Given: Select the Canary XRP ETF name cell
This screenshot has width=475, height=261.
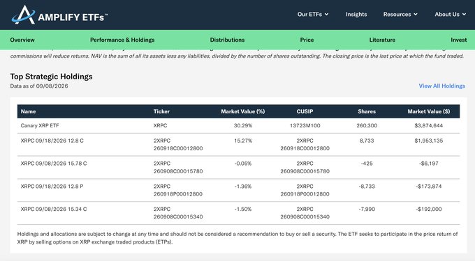Looking at the screenshot, I should pos(40,125).
